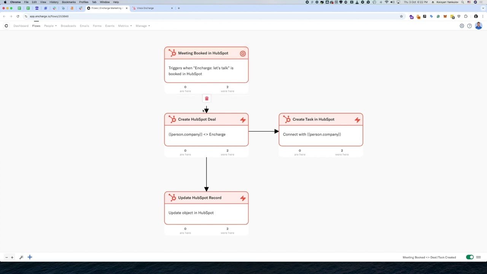Viewport: 487px width, 274px height.
Task: Click 'Connect with {{person.company}}' text
Action: 312,134
